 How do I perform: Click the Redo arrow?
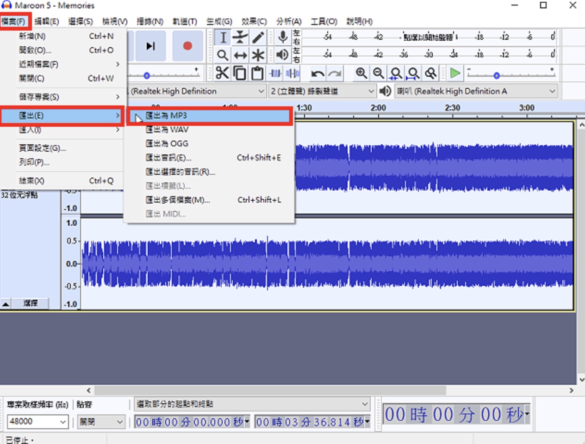point(335,73)
